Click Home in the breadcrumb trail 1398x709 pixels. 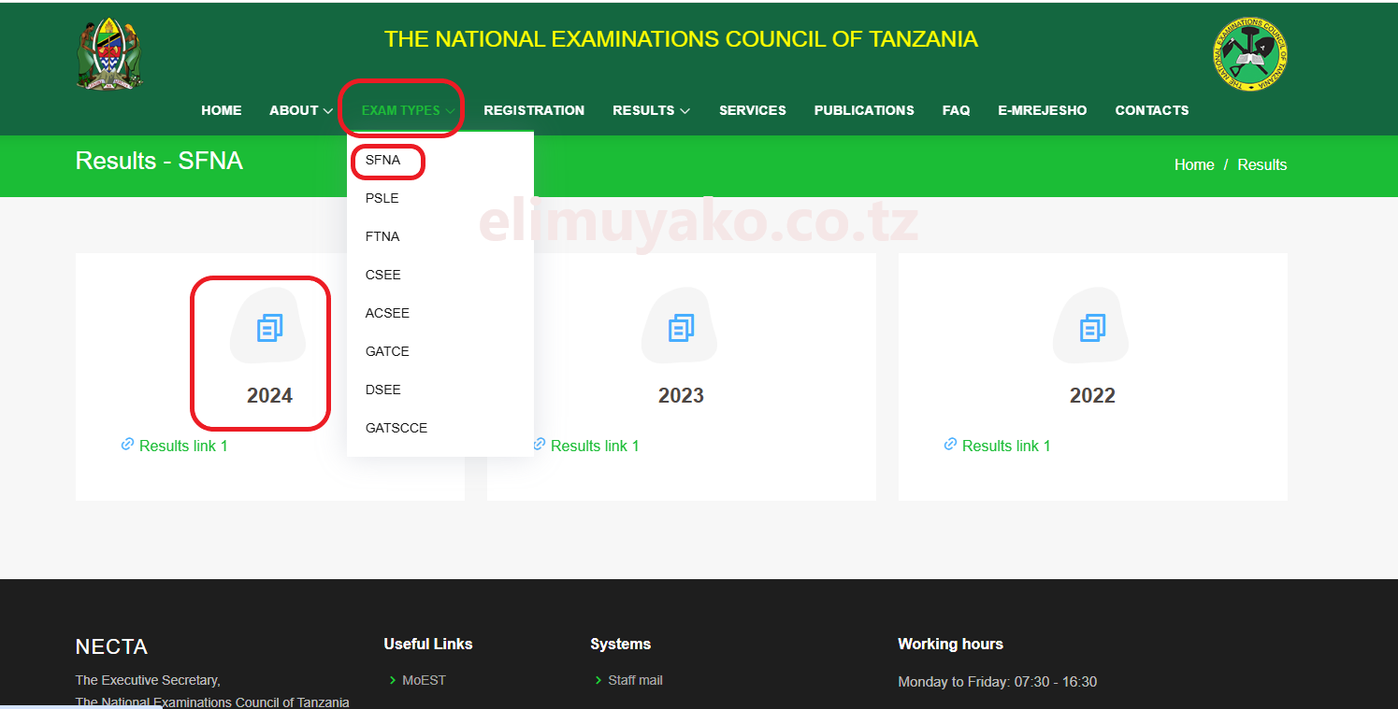coord(1194,164)
